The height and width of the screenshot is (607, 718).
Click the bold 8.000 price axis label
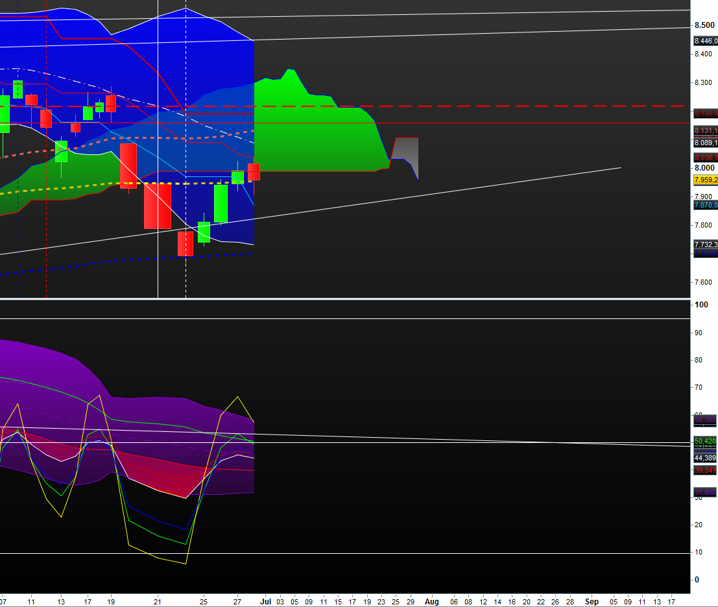pos(705,168)
